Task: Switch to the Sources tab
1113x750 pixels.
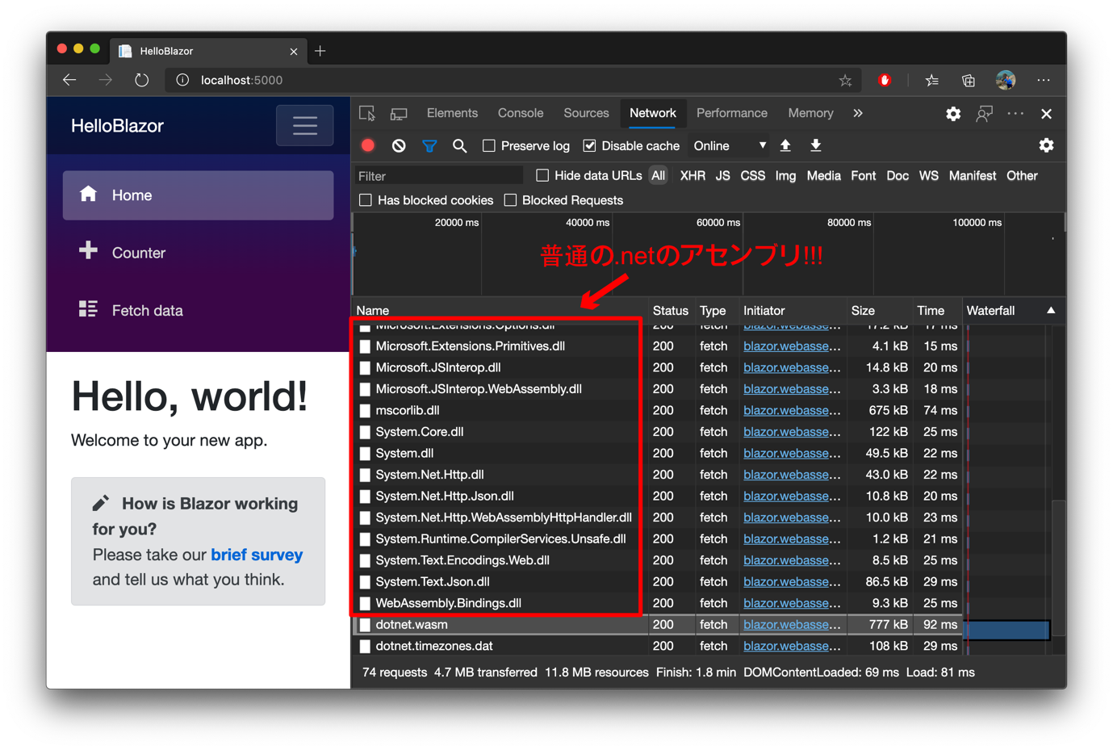Action: coord(586,113)
